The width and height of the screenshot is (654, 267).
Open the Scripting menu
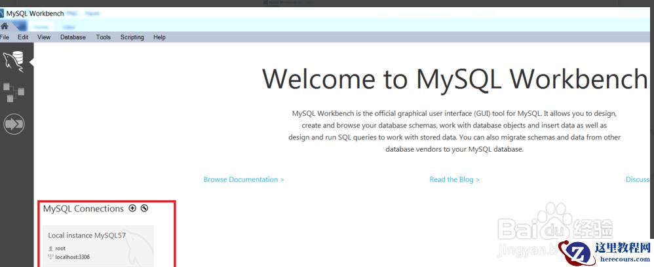click(132, 37)
